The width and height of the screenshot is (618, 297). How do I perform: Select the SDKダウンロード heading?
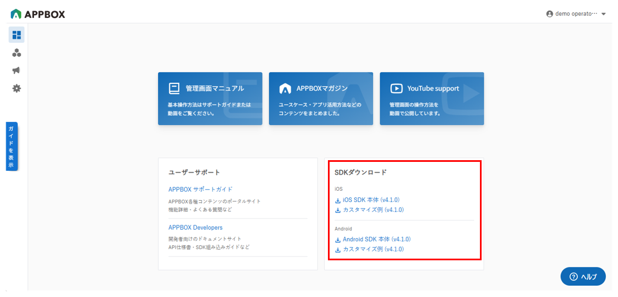361,172
